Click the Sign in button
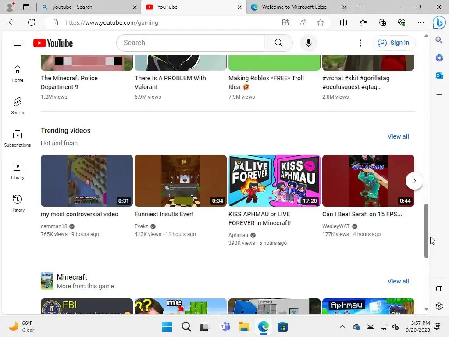The width and height of the screenshot is (449, 337). (x=394, y=43)
